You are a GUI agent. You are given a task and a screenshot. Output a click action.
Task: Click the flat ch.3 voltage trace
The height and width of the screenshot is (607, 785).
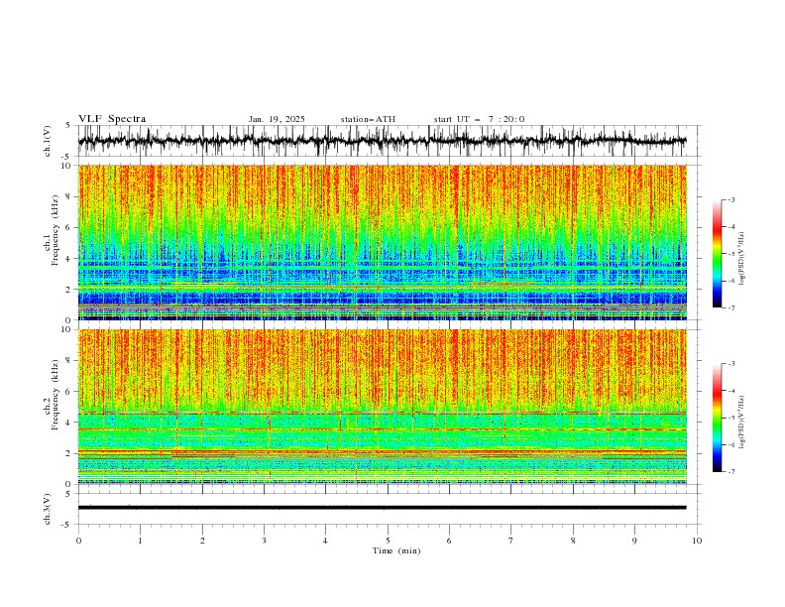382,508
